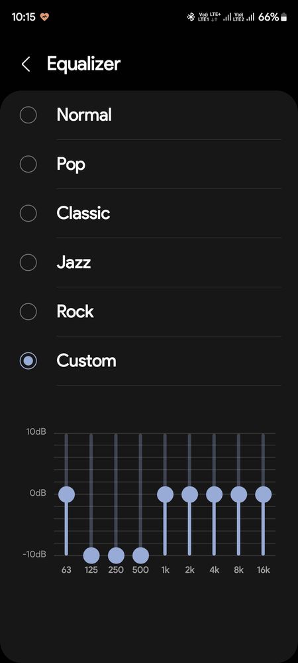Click the 1k band slider knob
This screenshot has height=663, width=298.
coord(165,494)
